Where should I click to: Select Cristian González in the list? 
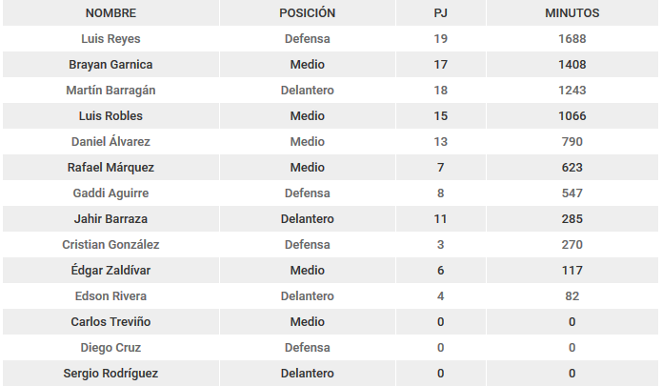point(110,245)
